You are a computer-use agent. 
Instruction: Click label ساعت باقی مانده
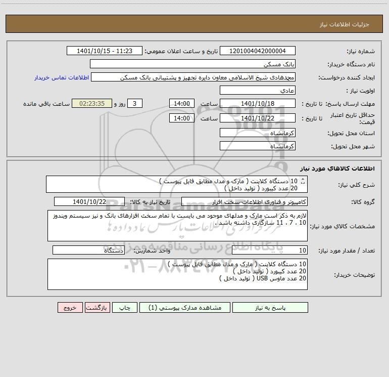(46, 104)
